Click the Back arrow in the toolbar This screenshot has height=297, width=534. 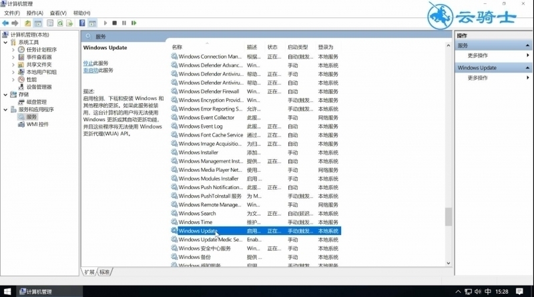point(5,23)
